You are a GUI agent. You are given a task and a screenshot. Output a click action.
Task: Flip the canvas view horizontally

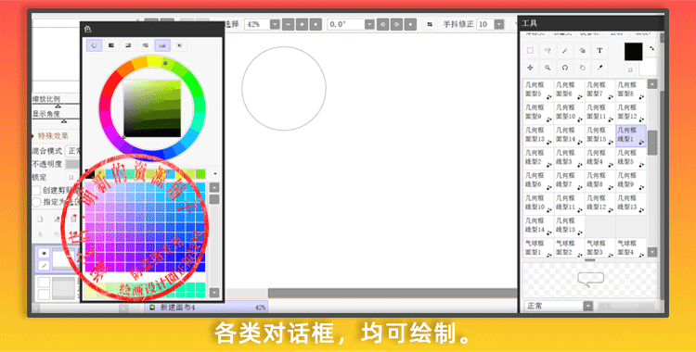tap(430, 24)
